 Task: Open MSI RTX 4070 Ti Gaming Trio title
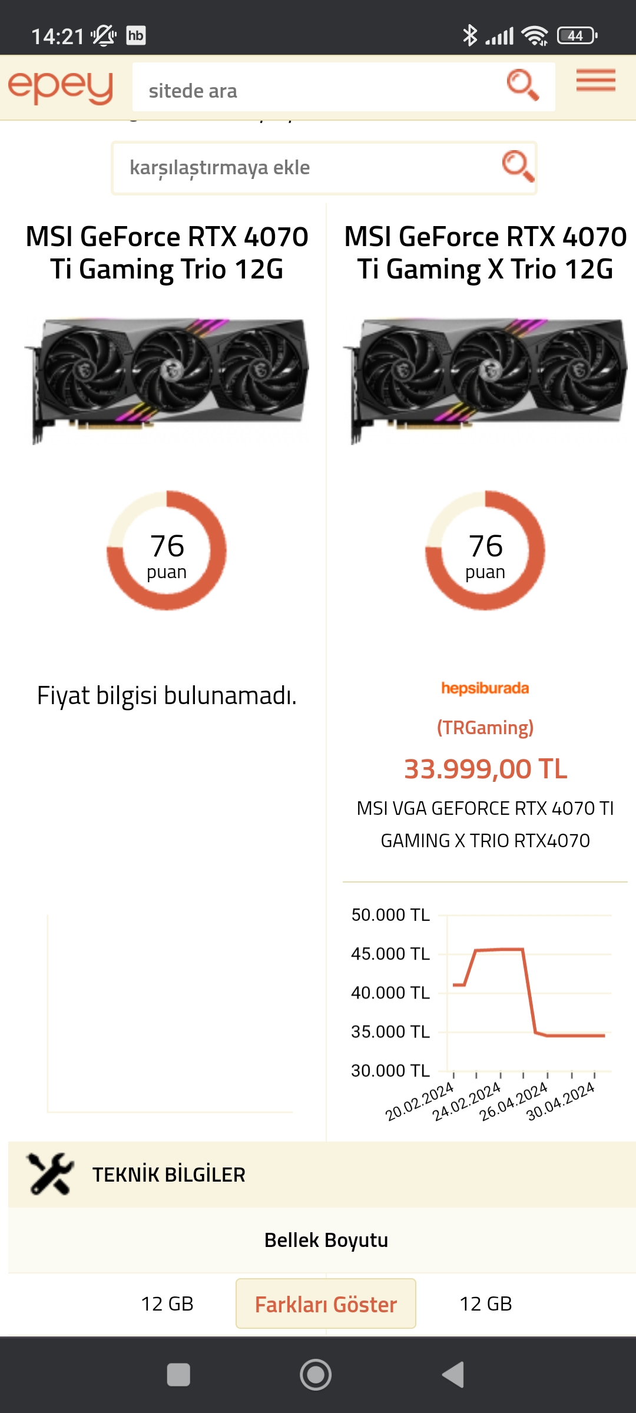click(167, 253)
